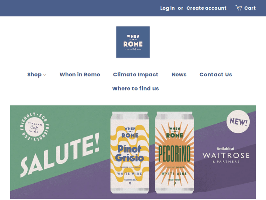Click the When in Rome logo
The height and width of the screenshot is (200, 266).
click(x=133, y=42)
